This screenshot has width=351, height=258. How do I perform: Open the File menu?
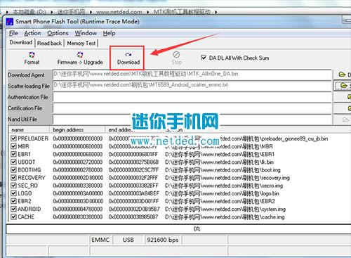pos(13,33)
